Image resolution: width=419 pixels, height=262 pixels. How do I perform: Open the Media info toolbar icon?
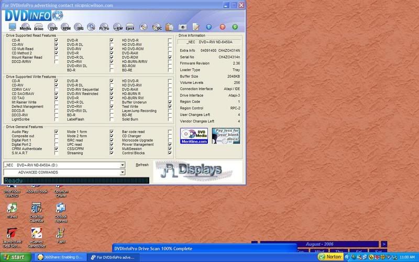tap(25, 27)
